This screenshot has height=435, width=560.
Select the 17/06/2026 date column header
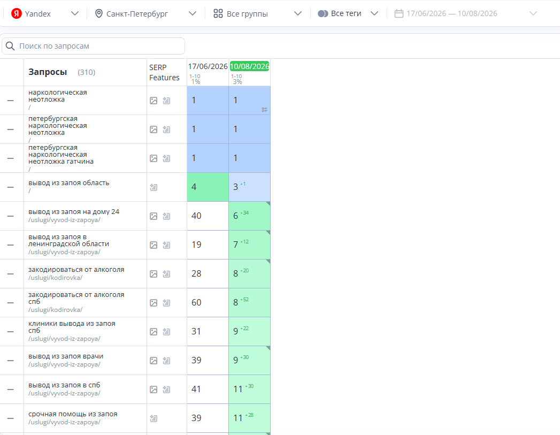[x=208, y=66]
